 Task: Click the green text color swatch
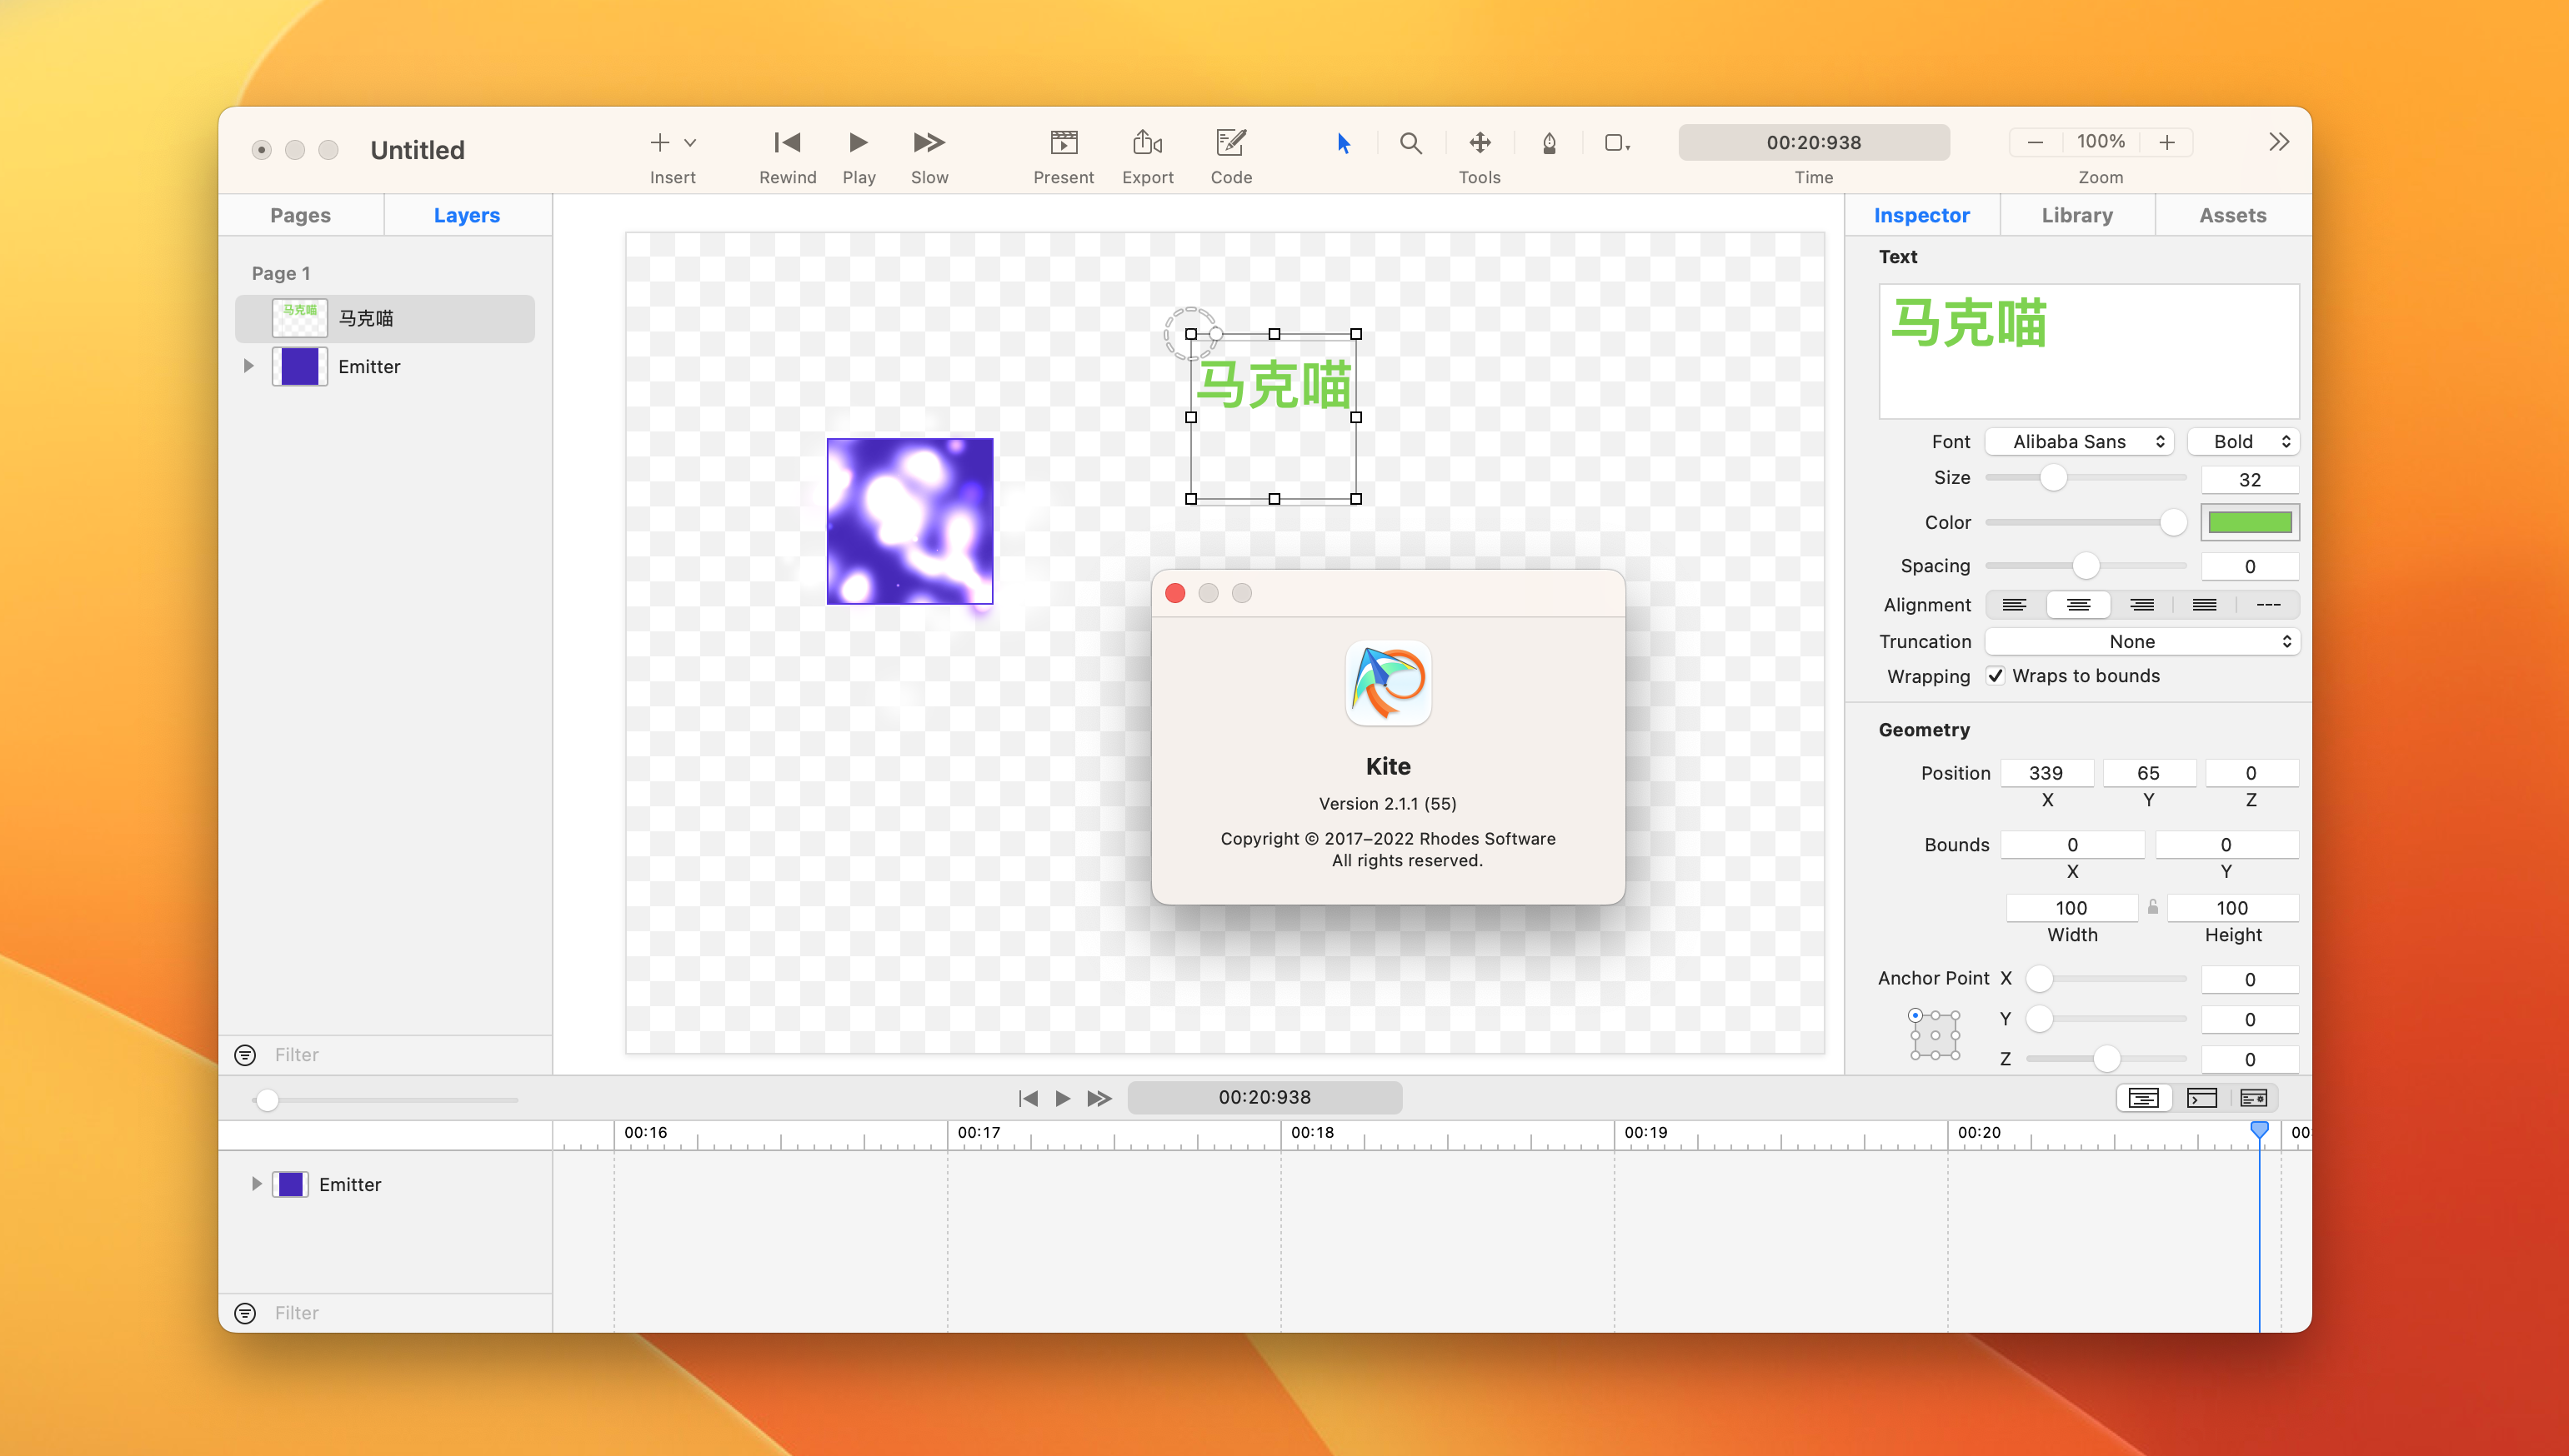[x=2250, y=522]
